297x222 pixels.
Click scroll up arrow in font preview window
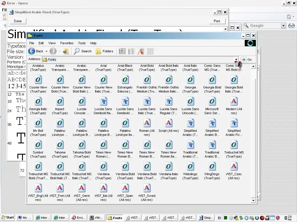tap(225, 29)
